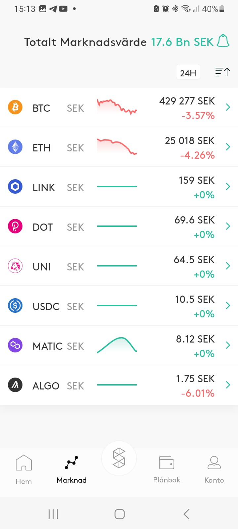238x529 pixels.
Task: Toggle sort order of market list
Action: click(x=222, y=72)
